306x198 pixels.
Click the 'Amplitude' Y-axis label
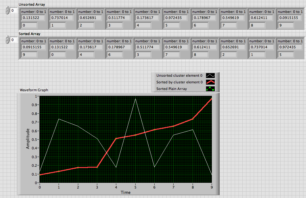pos(28,139)
